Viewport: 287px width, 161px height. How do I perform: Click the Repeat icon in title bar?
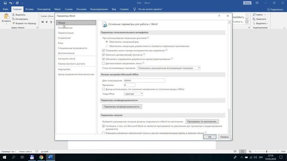click(17, 3)
